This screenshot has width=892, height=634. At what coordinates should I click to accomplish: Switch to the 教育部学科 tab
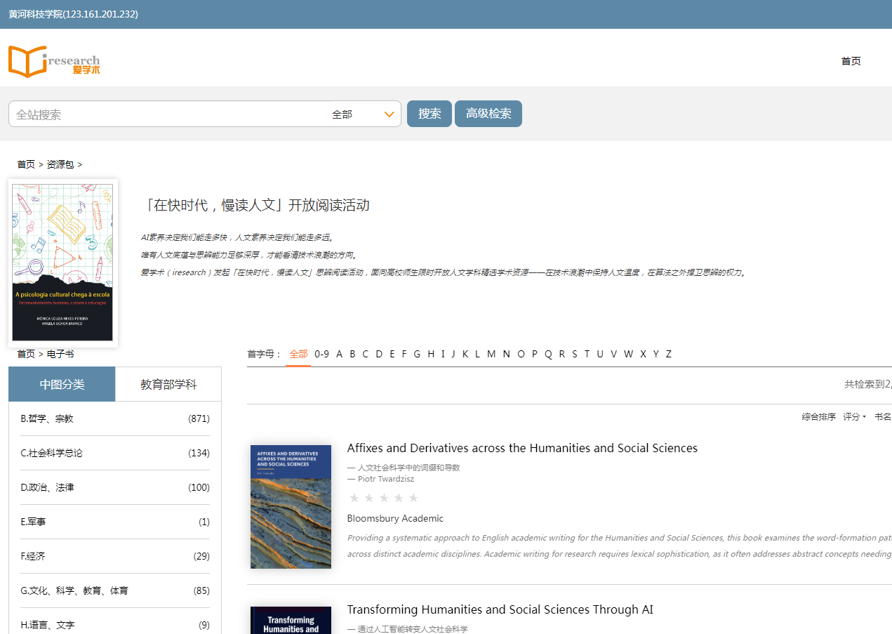coord(168,384)
